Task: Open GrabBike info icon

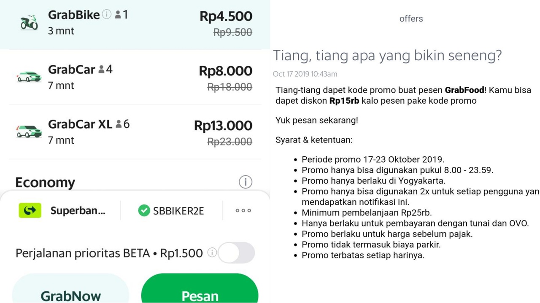Action: (107, 15)
